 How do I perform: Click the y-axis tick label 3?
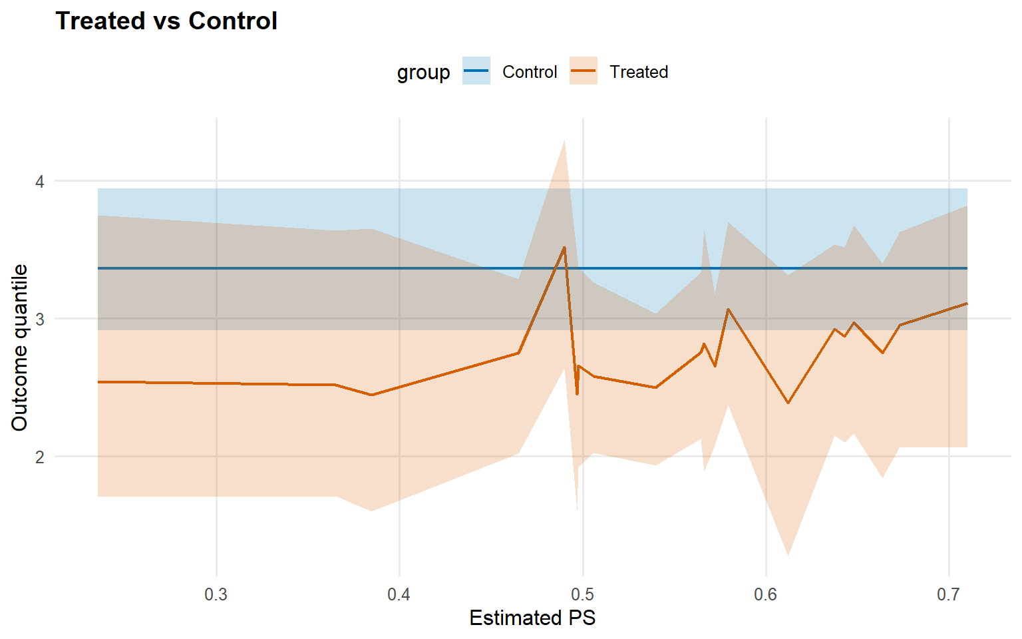pos(40,319)
